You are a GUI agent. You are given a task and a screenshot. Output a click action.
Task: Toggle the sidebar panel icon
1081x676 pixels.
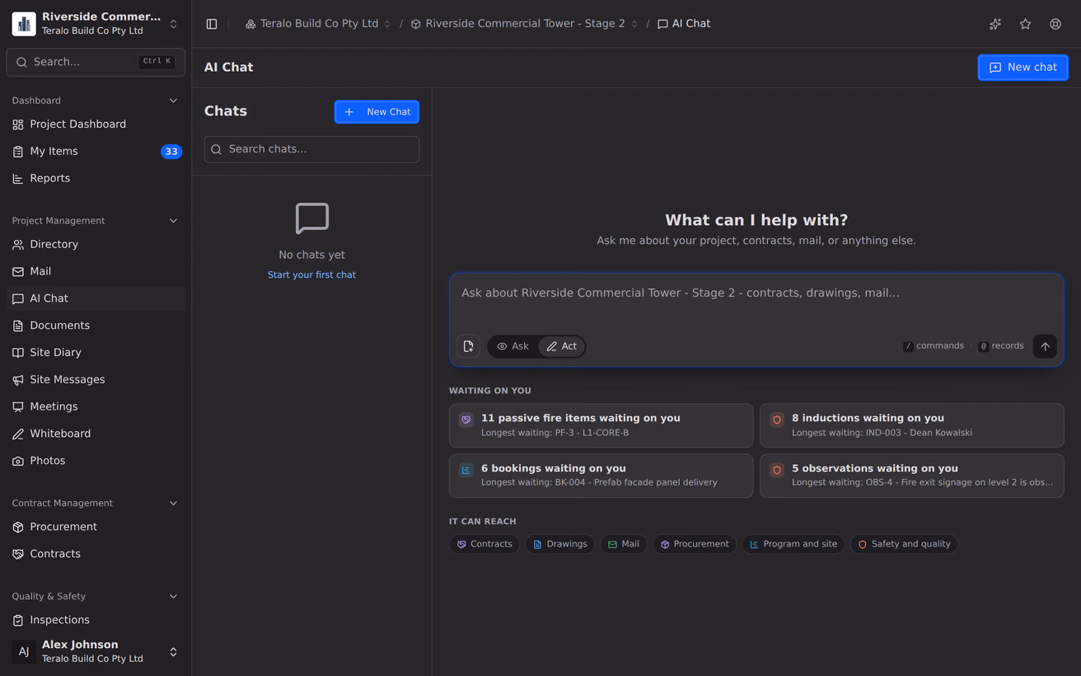coord(212,24)
